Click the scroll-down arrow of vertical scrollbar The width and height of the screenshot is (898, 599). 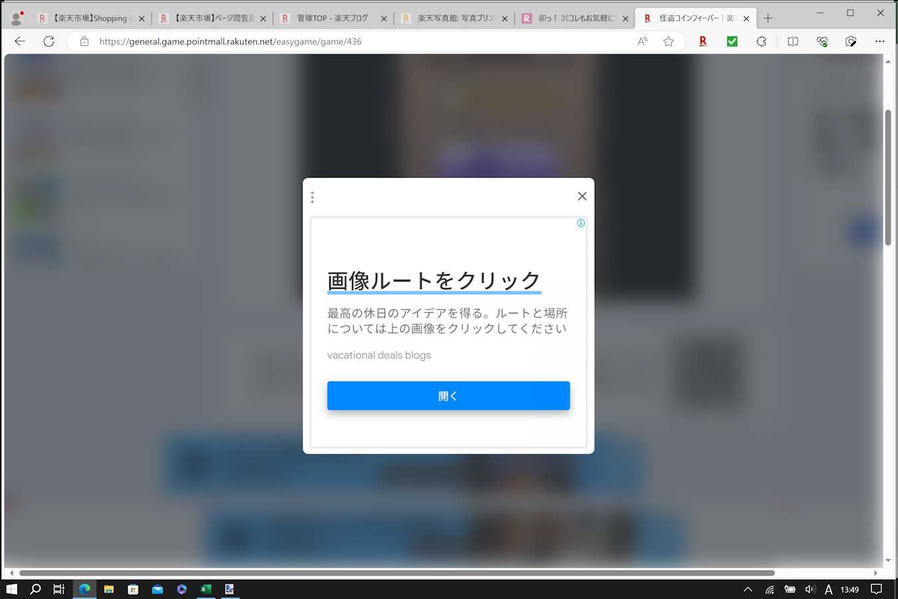(888, 560)
